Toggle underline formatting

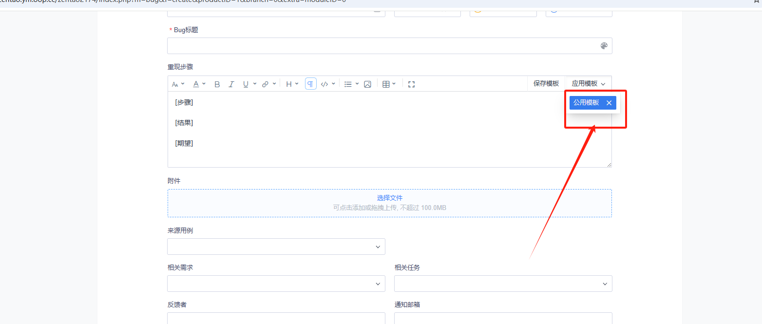[246, 84]
